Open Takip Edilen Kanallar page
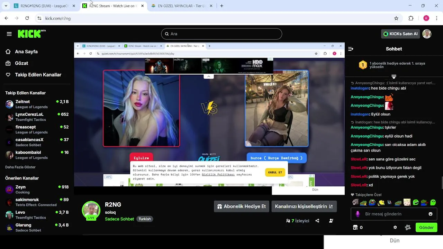 click(33, 75)
